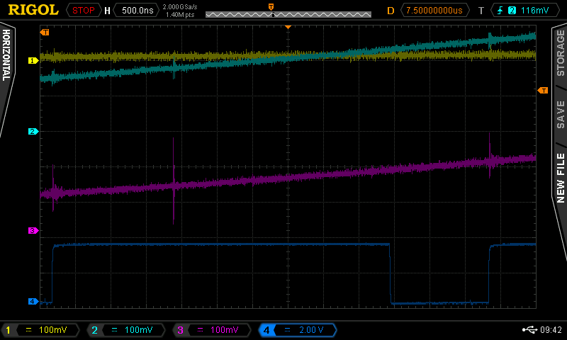
Task: Click the orange T marker at grid top-left
Action: click(45, 33)
